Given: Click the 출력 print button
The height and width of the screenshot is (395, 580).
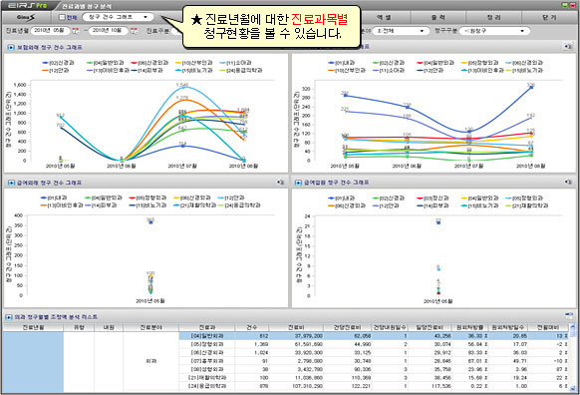Looking at the screenshot, I should pyautogui.click(x=438, y=17).
